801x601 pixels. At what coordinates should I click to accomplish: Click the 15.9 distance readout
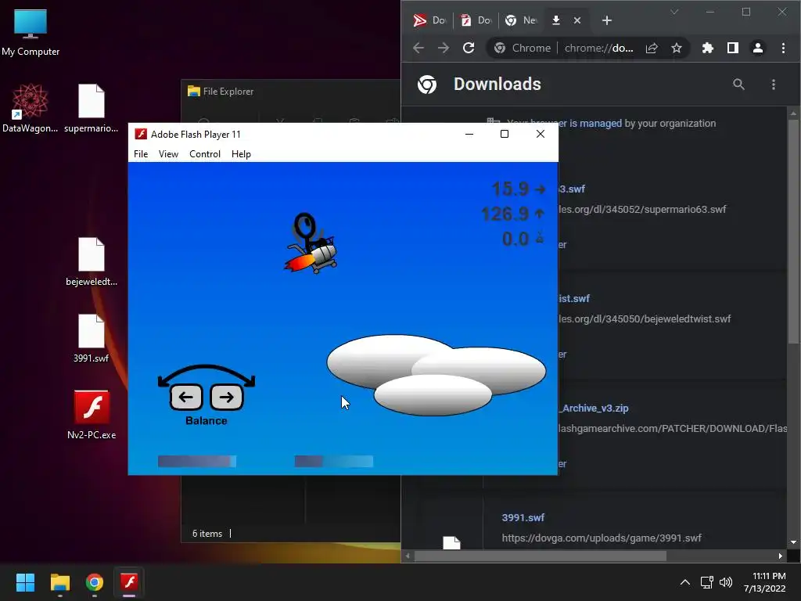[510, 189]
